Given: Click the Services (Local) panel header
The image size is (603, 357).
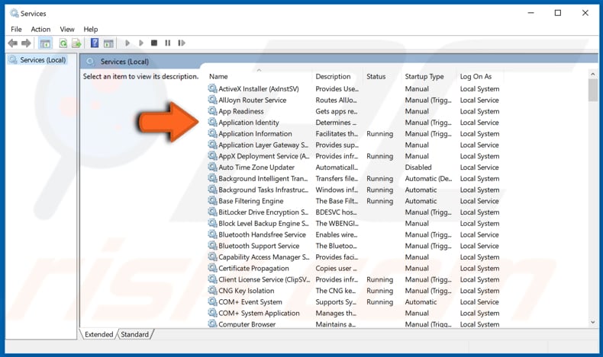Looking at the screenshot, I should click(124, 62).
